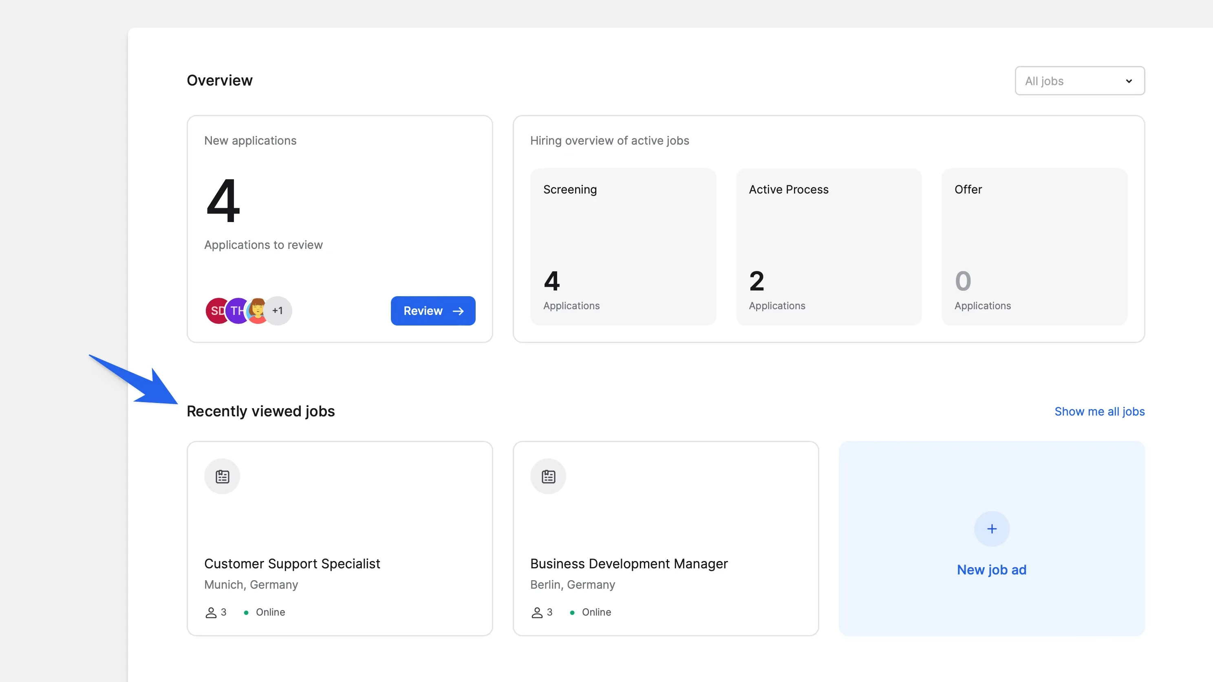The width and height of the screenshot is (1213, 682).
Task: Open the Screening applications card
Action: point(623,247)
